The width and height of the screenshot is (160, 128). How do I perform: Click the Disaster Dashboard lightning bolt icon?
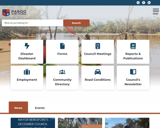[x=27, y=46]
